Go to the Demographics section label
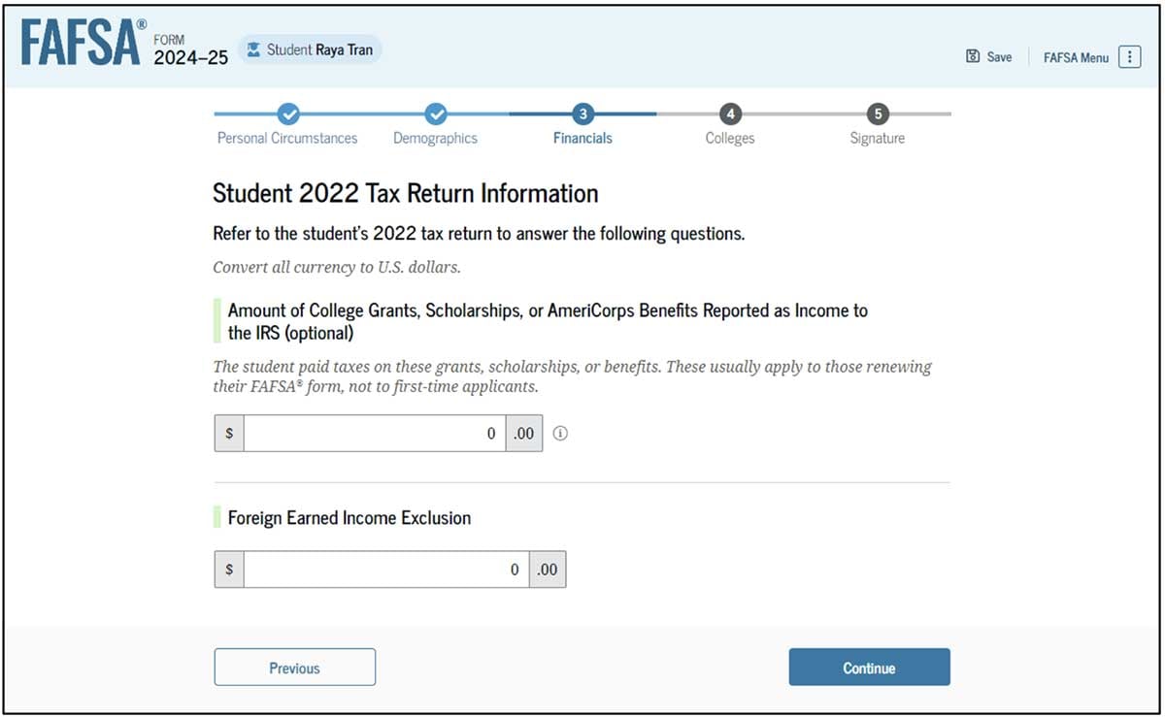Viewport: 1165px width, 717px height. [435, 138]
